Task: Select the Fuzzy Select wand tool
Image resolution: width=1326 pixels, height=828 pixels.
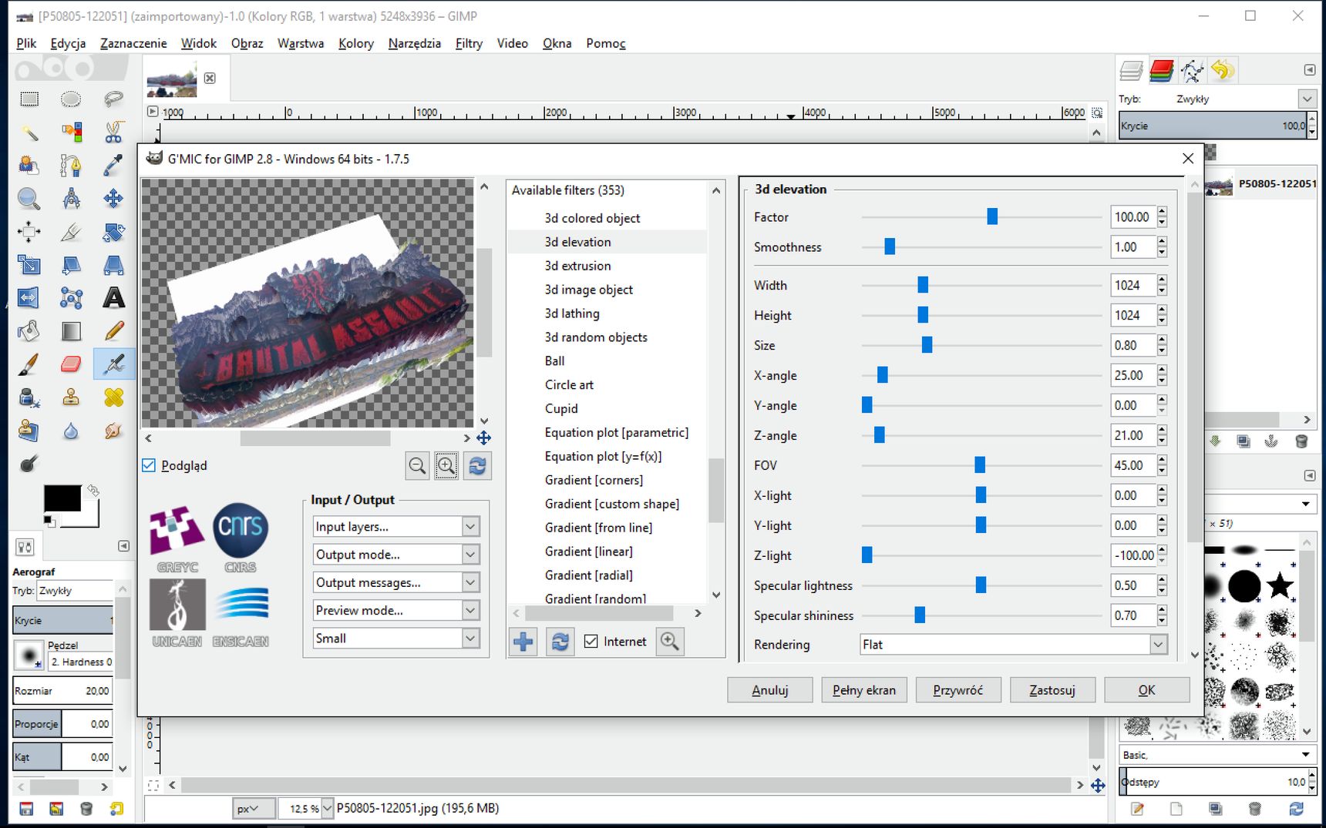Action: (x=29, y=132)
